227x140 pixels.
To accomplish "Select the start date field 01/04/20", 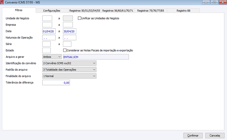I will (49, 31).
